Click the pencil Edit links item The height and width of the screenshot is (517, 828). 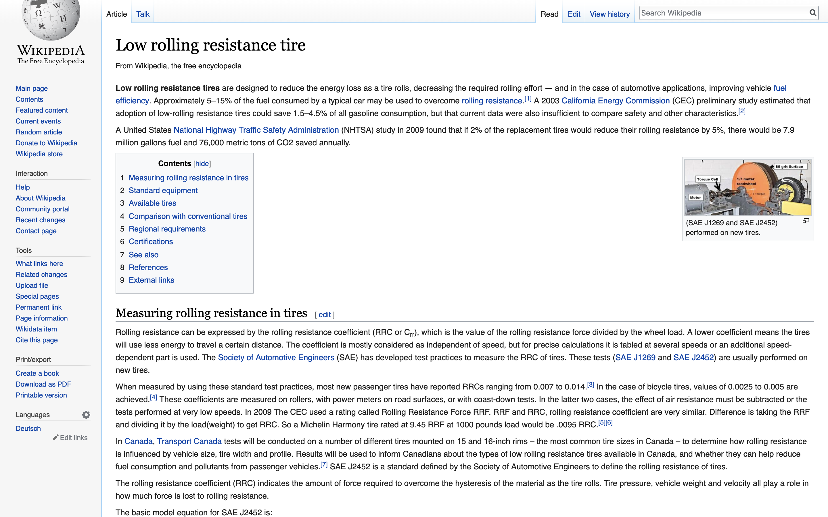pos(70,438)
